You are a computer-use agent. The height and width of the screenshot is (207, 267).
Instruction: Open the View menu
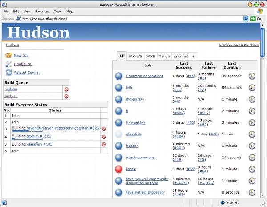tap(27, 11)
